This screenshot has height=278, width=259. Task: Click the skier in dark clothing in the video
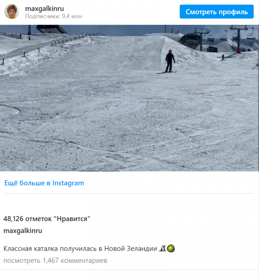coord(169,61)
